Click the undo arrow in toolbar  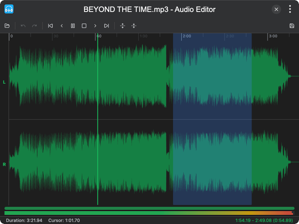click(x=23, y=26)
